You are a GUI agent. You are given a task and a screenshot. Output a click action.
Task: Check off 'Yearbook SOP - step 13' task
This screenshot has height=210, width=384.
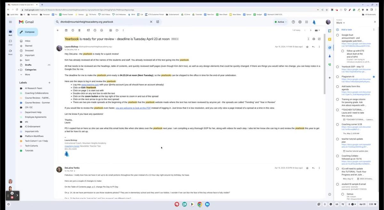(338, 67)
